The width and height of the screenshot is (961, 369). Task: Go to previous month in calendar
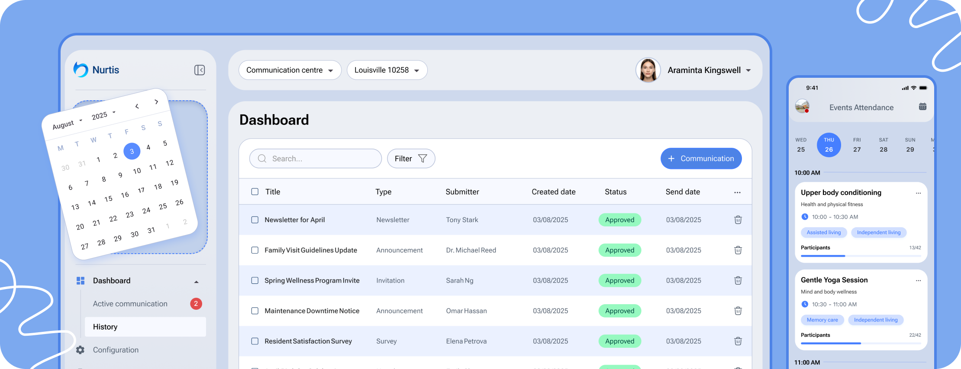tap(137, 106)
